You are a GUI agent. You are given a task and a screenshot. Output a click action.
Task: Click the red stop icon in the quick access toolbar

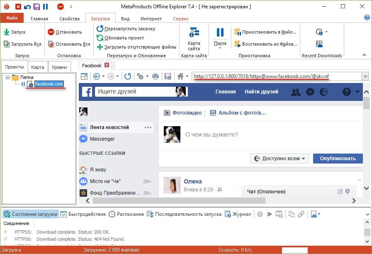61,7
